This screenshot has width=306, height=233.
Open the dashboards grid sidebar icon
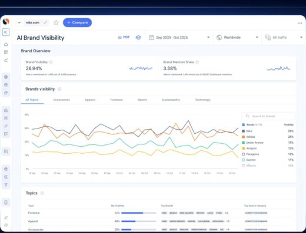6,52
